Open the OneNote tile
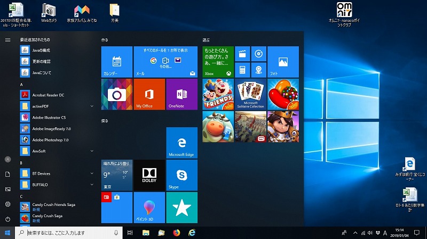The width and height of the screenshot is (427, 239). [x=181, y=94]
